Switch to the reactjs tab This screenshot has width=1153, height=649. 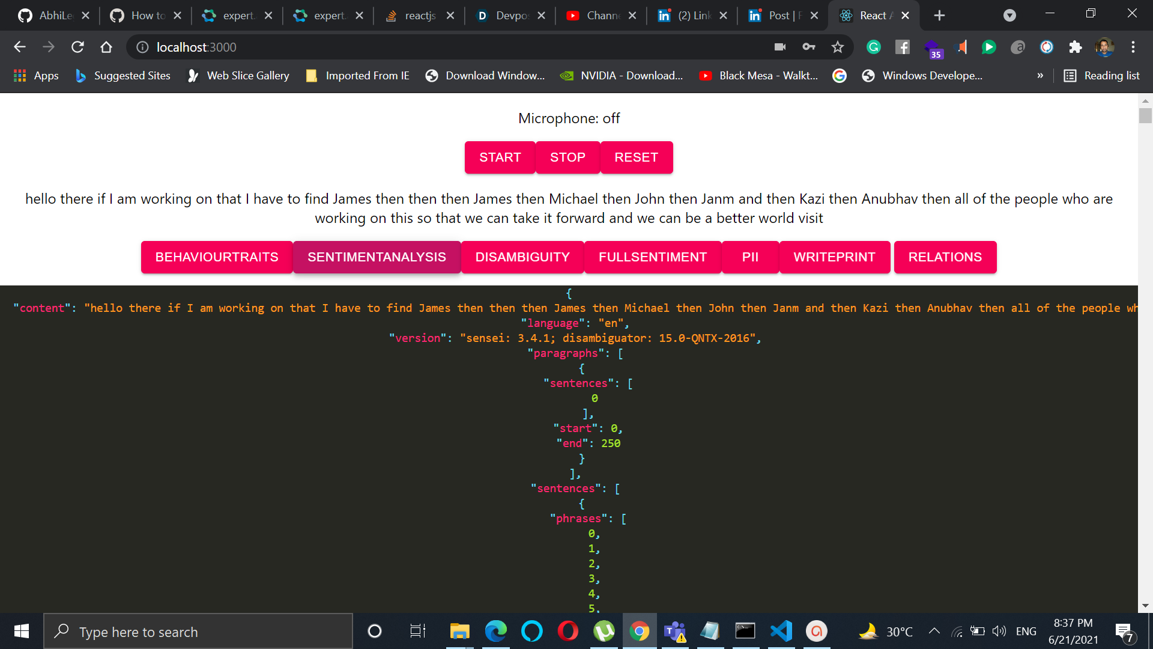[419, 16]
